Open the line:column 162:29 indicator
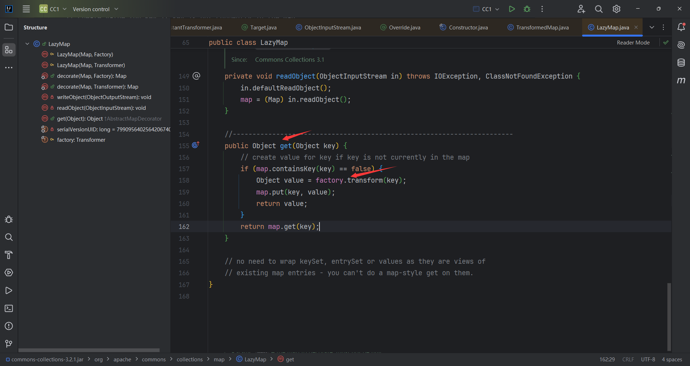This screenshot has width=690, height=366. tap(607, 359)
